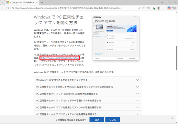Dismiss the feedback bar with X
The image size is (178, 124).
(x=172, y=118)
